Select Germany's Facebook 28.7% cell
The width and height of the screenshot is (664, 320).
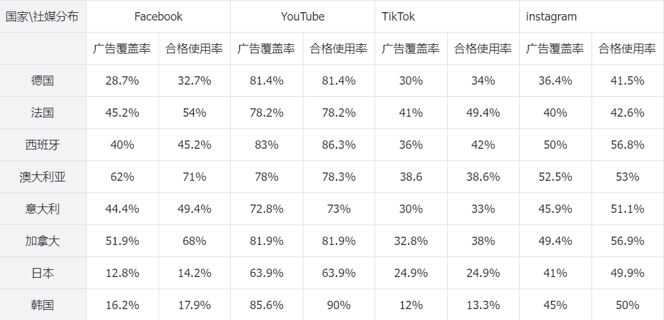123,80
